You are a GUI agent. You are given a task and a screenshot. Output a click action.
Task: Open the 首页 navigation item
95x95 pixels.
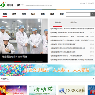click(5, 14)
